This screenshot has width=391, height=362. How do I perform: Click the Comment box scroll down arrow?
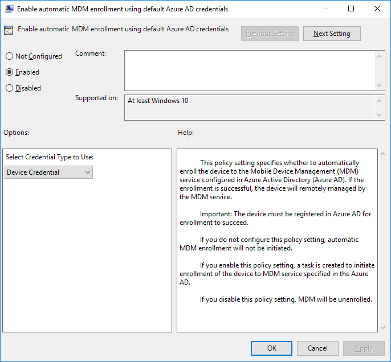pos(379,85)
